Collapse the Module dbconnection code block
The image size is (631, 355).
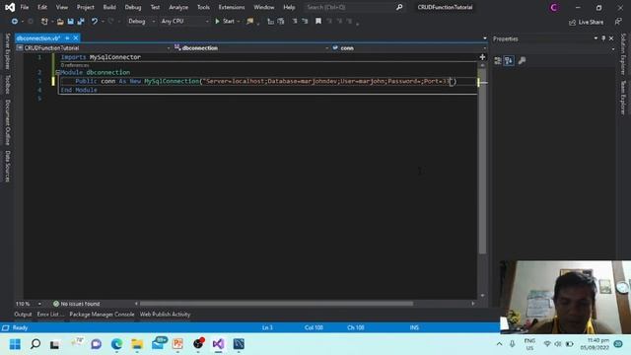click(x=57, y=72)
